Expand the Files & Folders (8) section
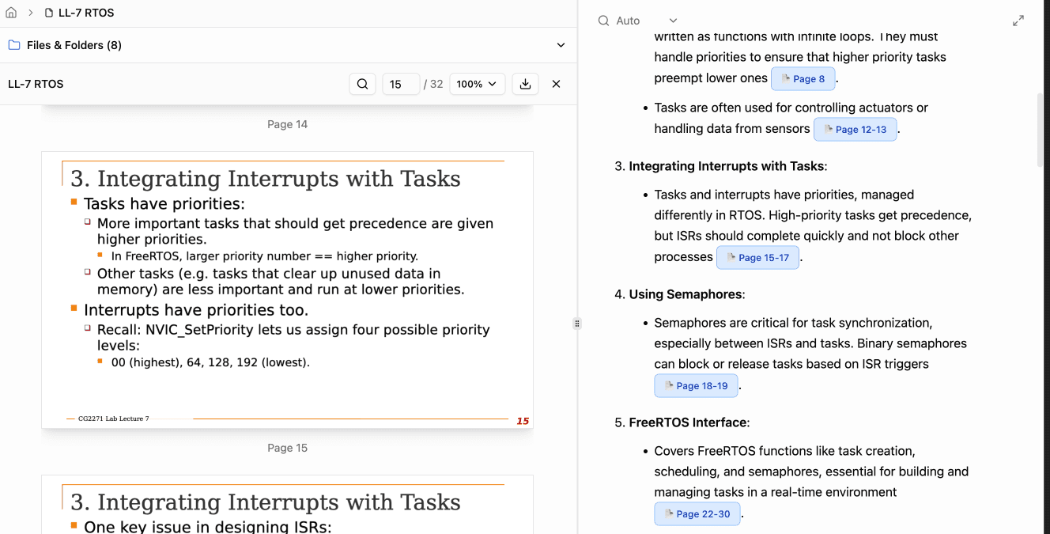The height and width of the screenshot is (534, 1050). (x=288, y=45)
